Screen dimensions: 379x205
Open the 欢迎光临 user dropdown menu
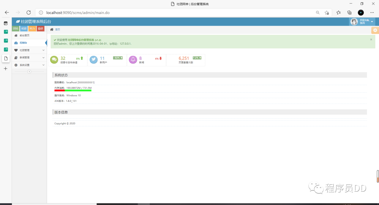(x=363, y=21)
